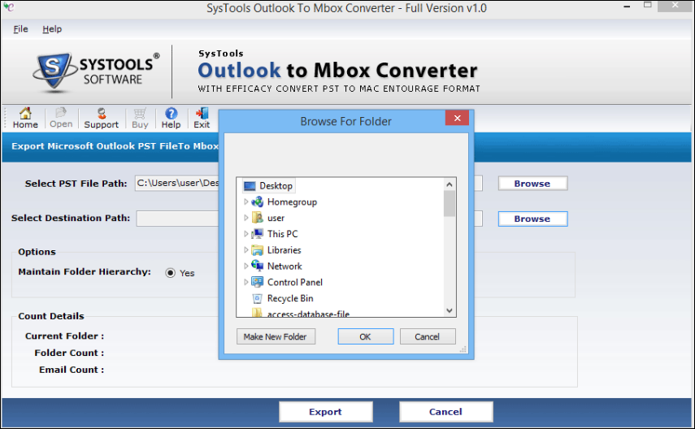Viewport: 695px width, 429px height.
Task: Click Browse for PST File Path
Action: (x=532, y=184)
